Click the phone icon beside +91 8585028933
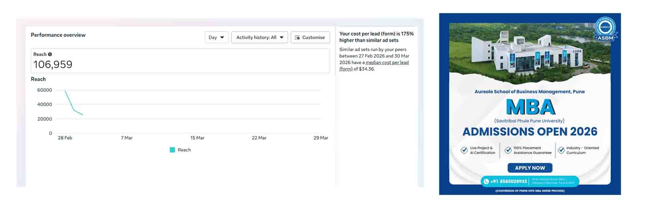Image resolution: width=646 pixels, height=205 pixels. 486,181
